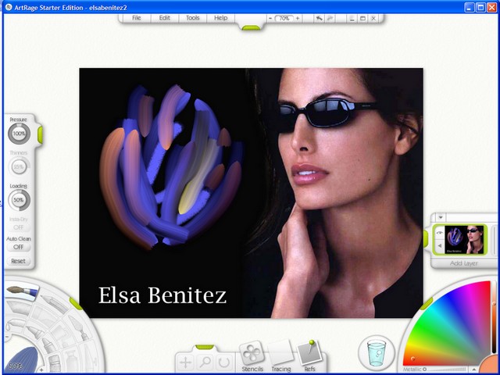Adjust the Thinners 25% dial
500x375 pixels.
pyautogui.click(x=19, y=166)
